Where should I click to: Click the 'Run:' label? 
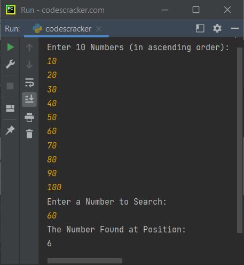click(x=12, y=29)
